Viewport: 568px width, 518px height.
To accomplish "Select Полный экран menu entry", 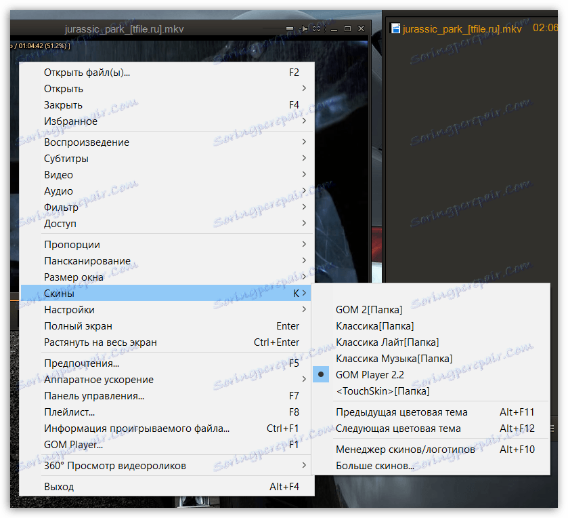I will 167,326.
